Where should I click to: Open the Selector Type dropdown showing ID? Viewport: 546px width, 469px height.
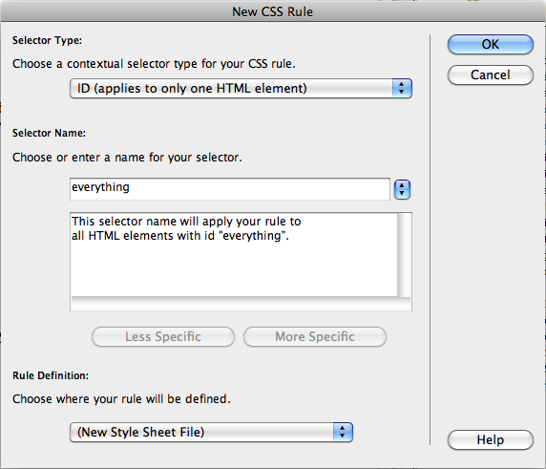[241, 88]
